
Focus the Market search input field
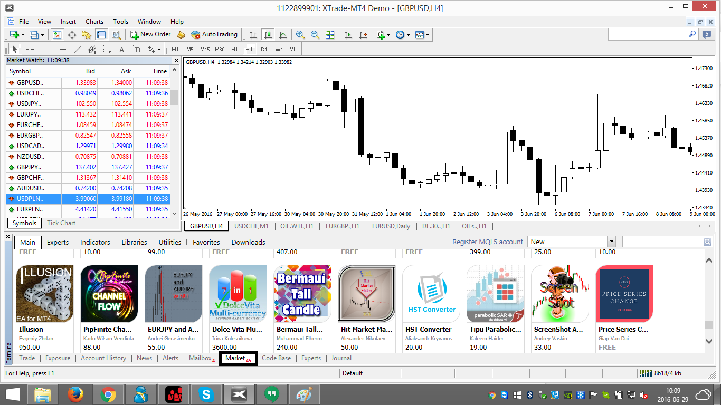(662, 242)
